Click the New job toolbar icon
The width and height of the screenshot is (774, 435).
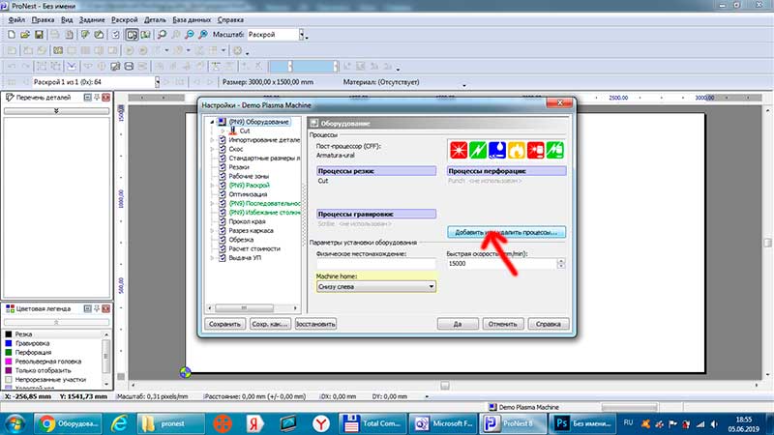pyautogui.click(x=12, y=35)
